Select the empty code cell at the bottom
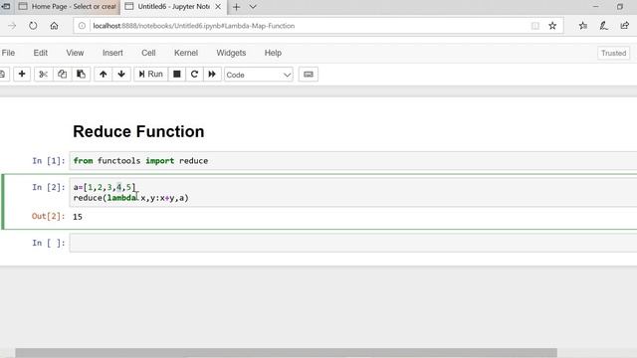Image resolution: width=637 pixels, height=358 pixels. pos(353,243)
